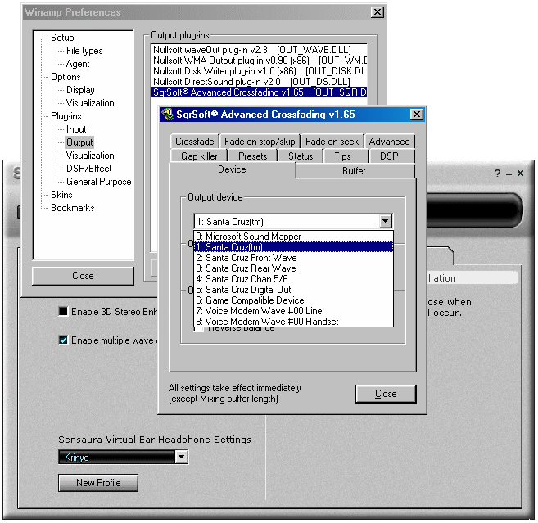The height and width of the screenshot is (523, 538).
Task: Choose Microsoft Sound Mapper from device list
Action: (x=293, y=237)
